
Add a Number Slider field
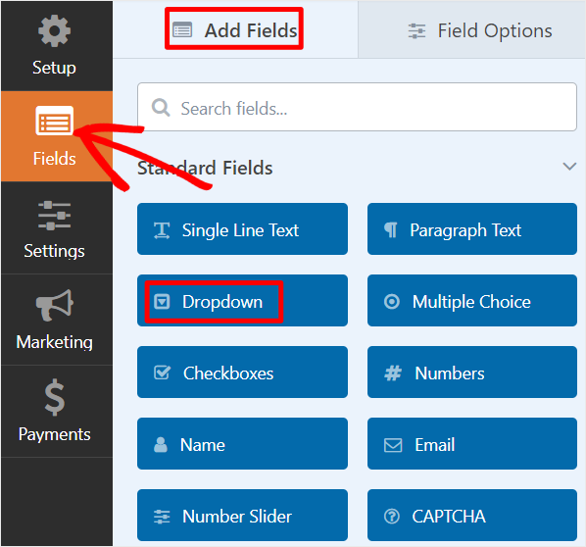click(x=243, y=516)
